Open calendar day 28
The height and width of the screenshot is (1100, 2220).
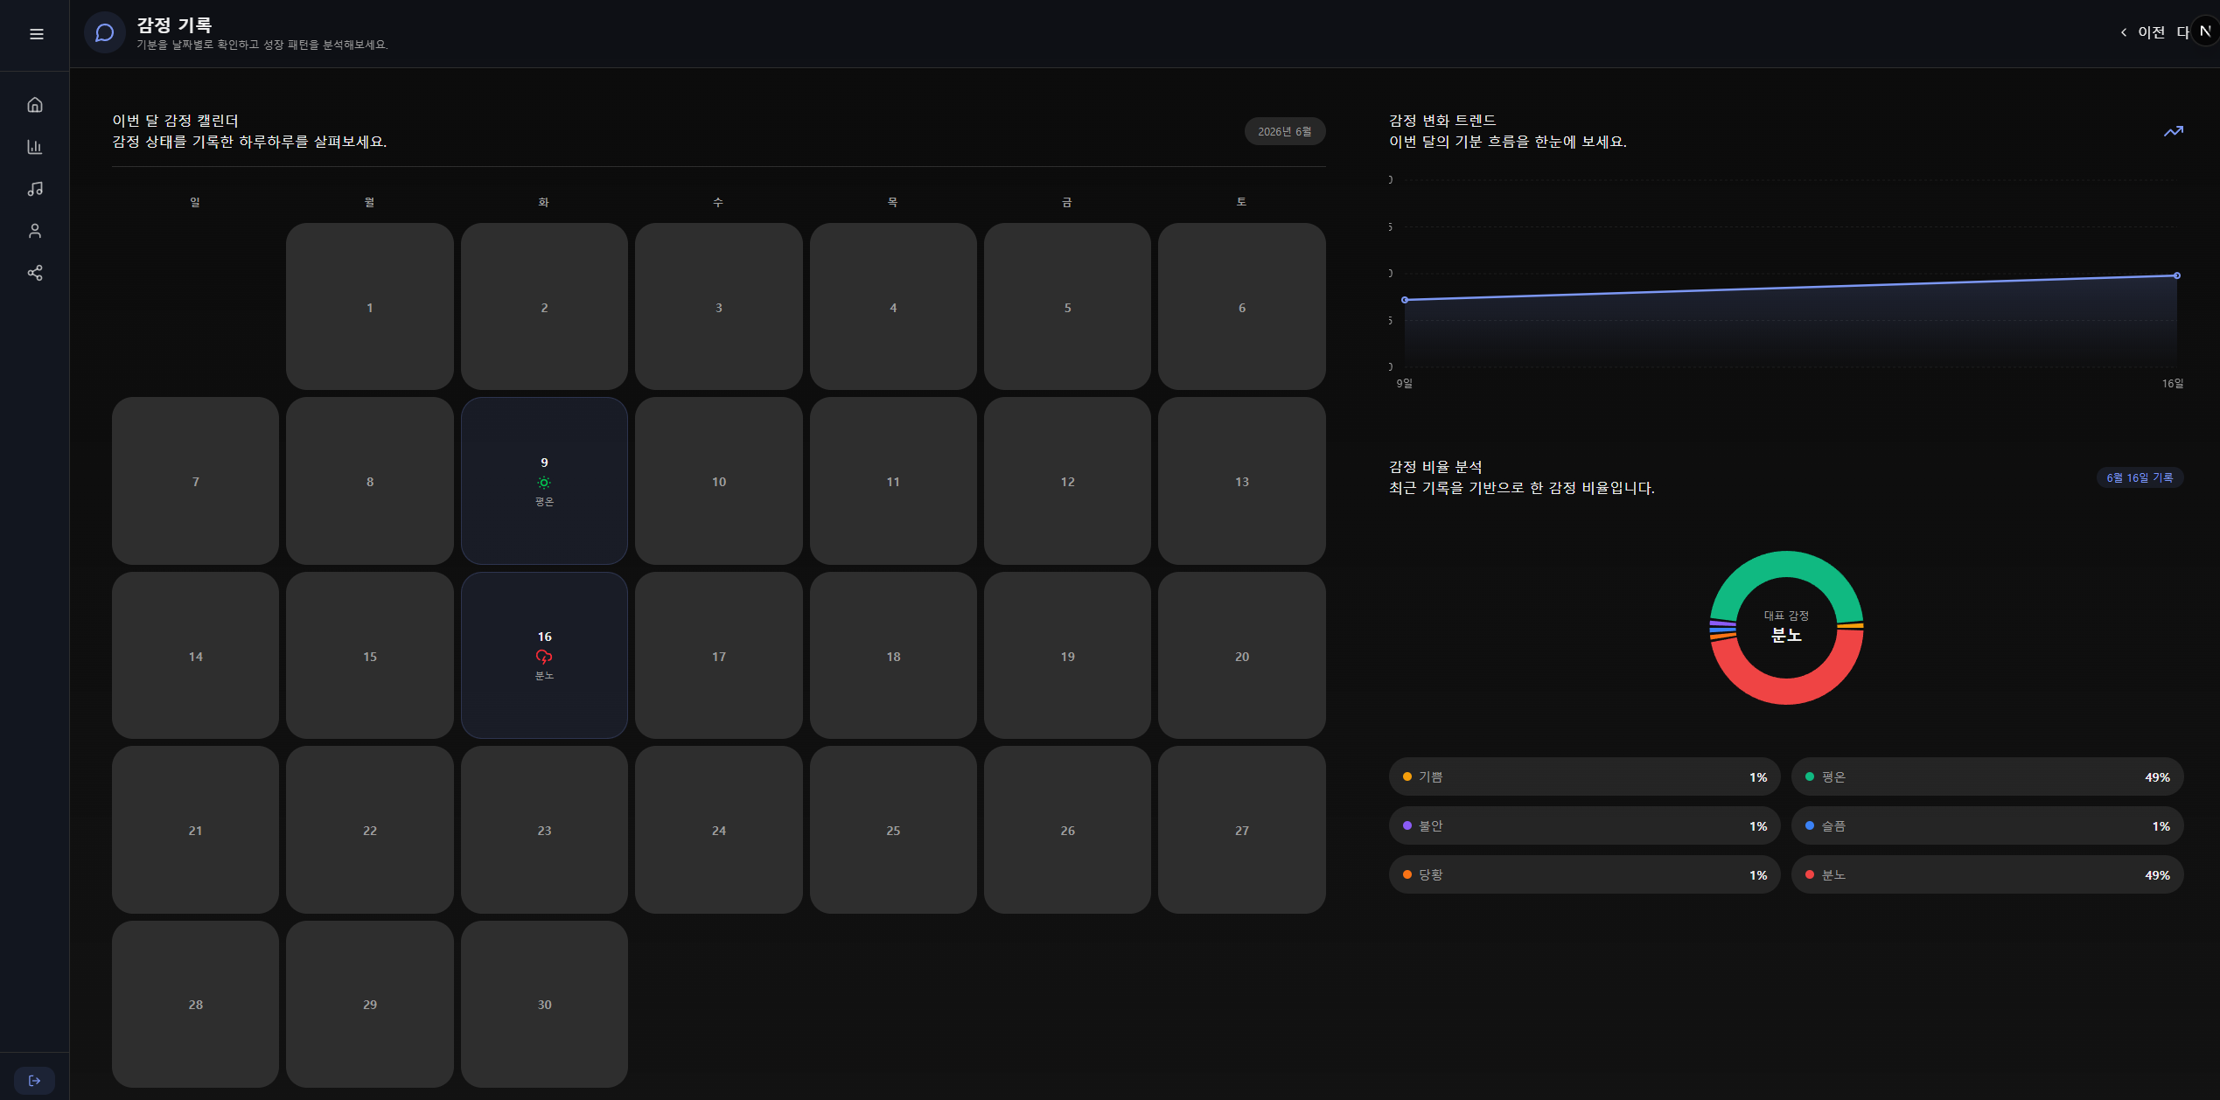tap(195, 1004)
